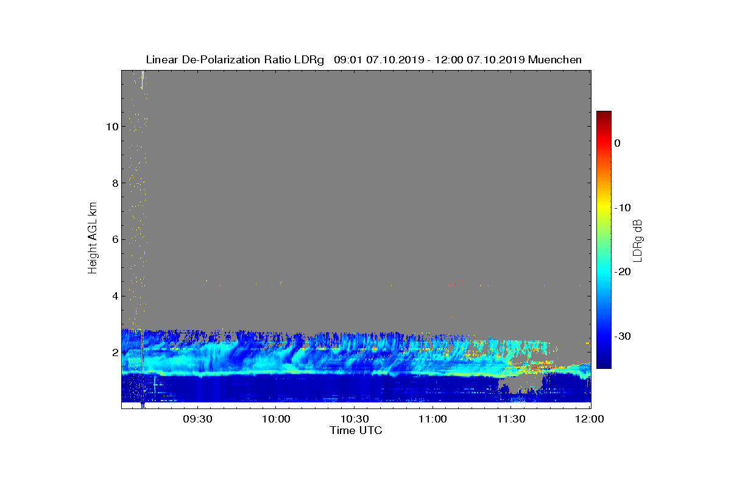Click the height tick label 6
731x487 pixels.
pos(114,240)
